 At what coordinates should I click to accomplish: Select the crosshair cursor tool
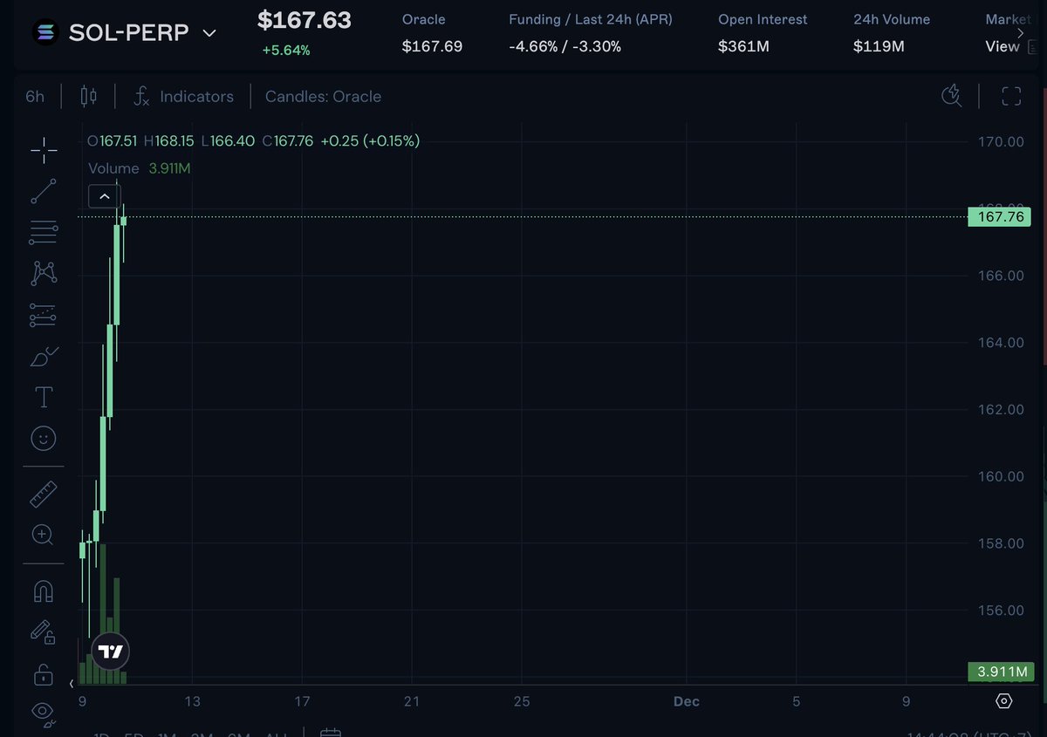tap(44, 150)
